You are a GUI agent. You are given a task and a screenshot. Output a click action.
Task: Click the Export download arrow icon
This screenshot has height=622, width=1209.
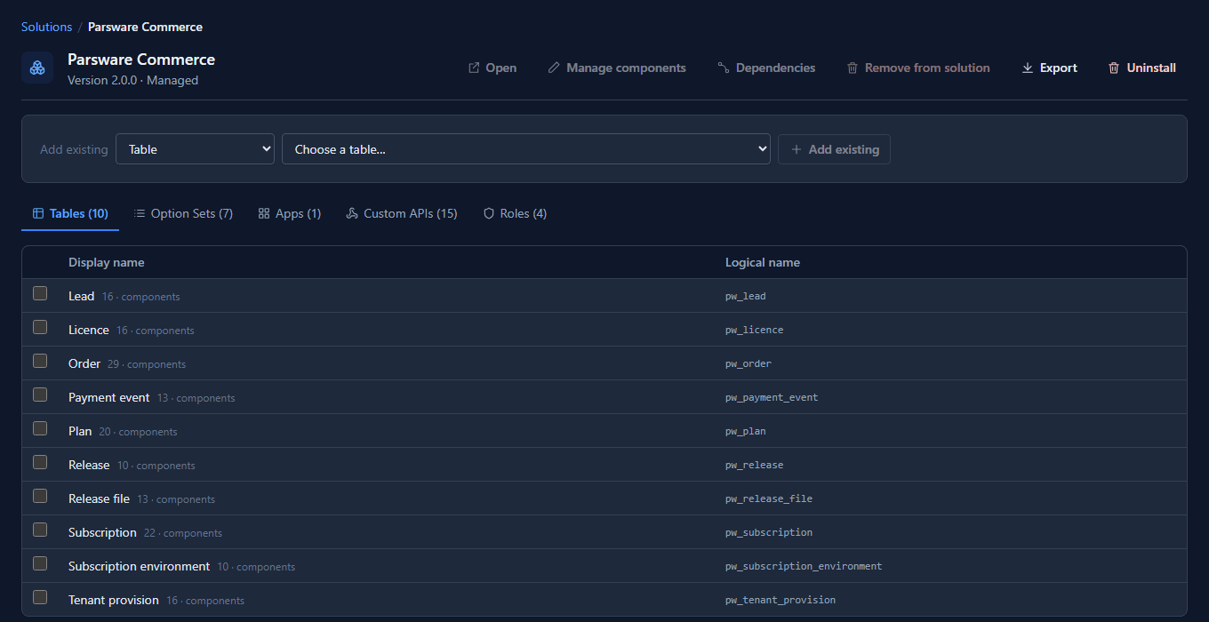[1028, 68]
